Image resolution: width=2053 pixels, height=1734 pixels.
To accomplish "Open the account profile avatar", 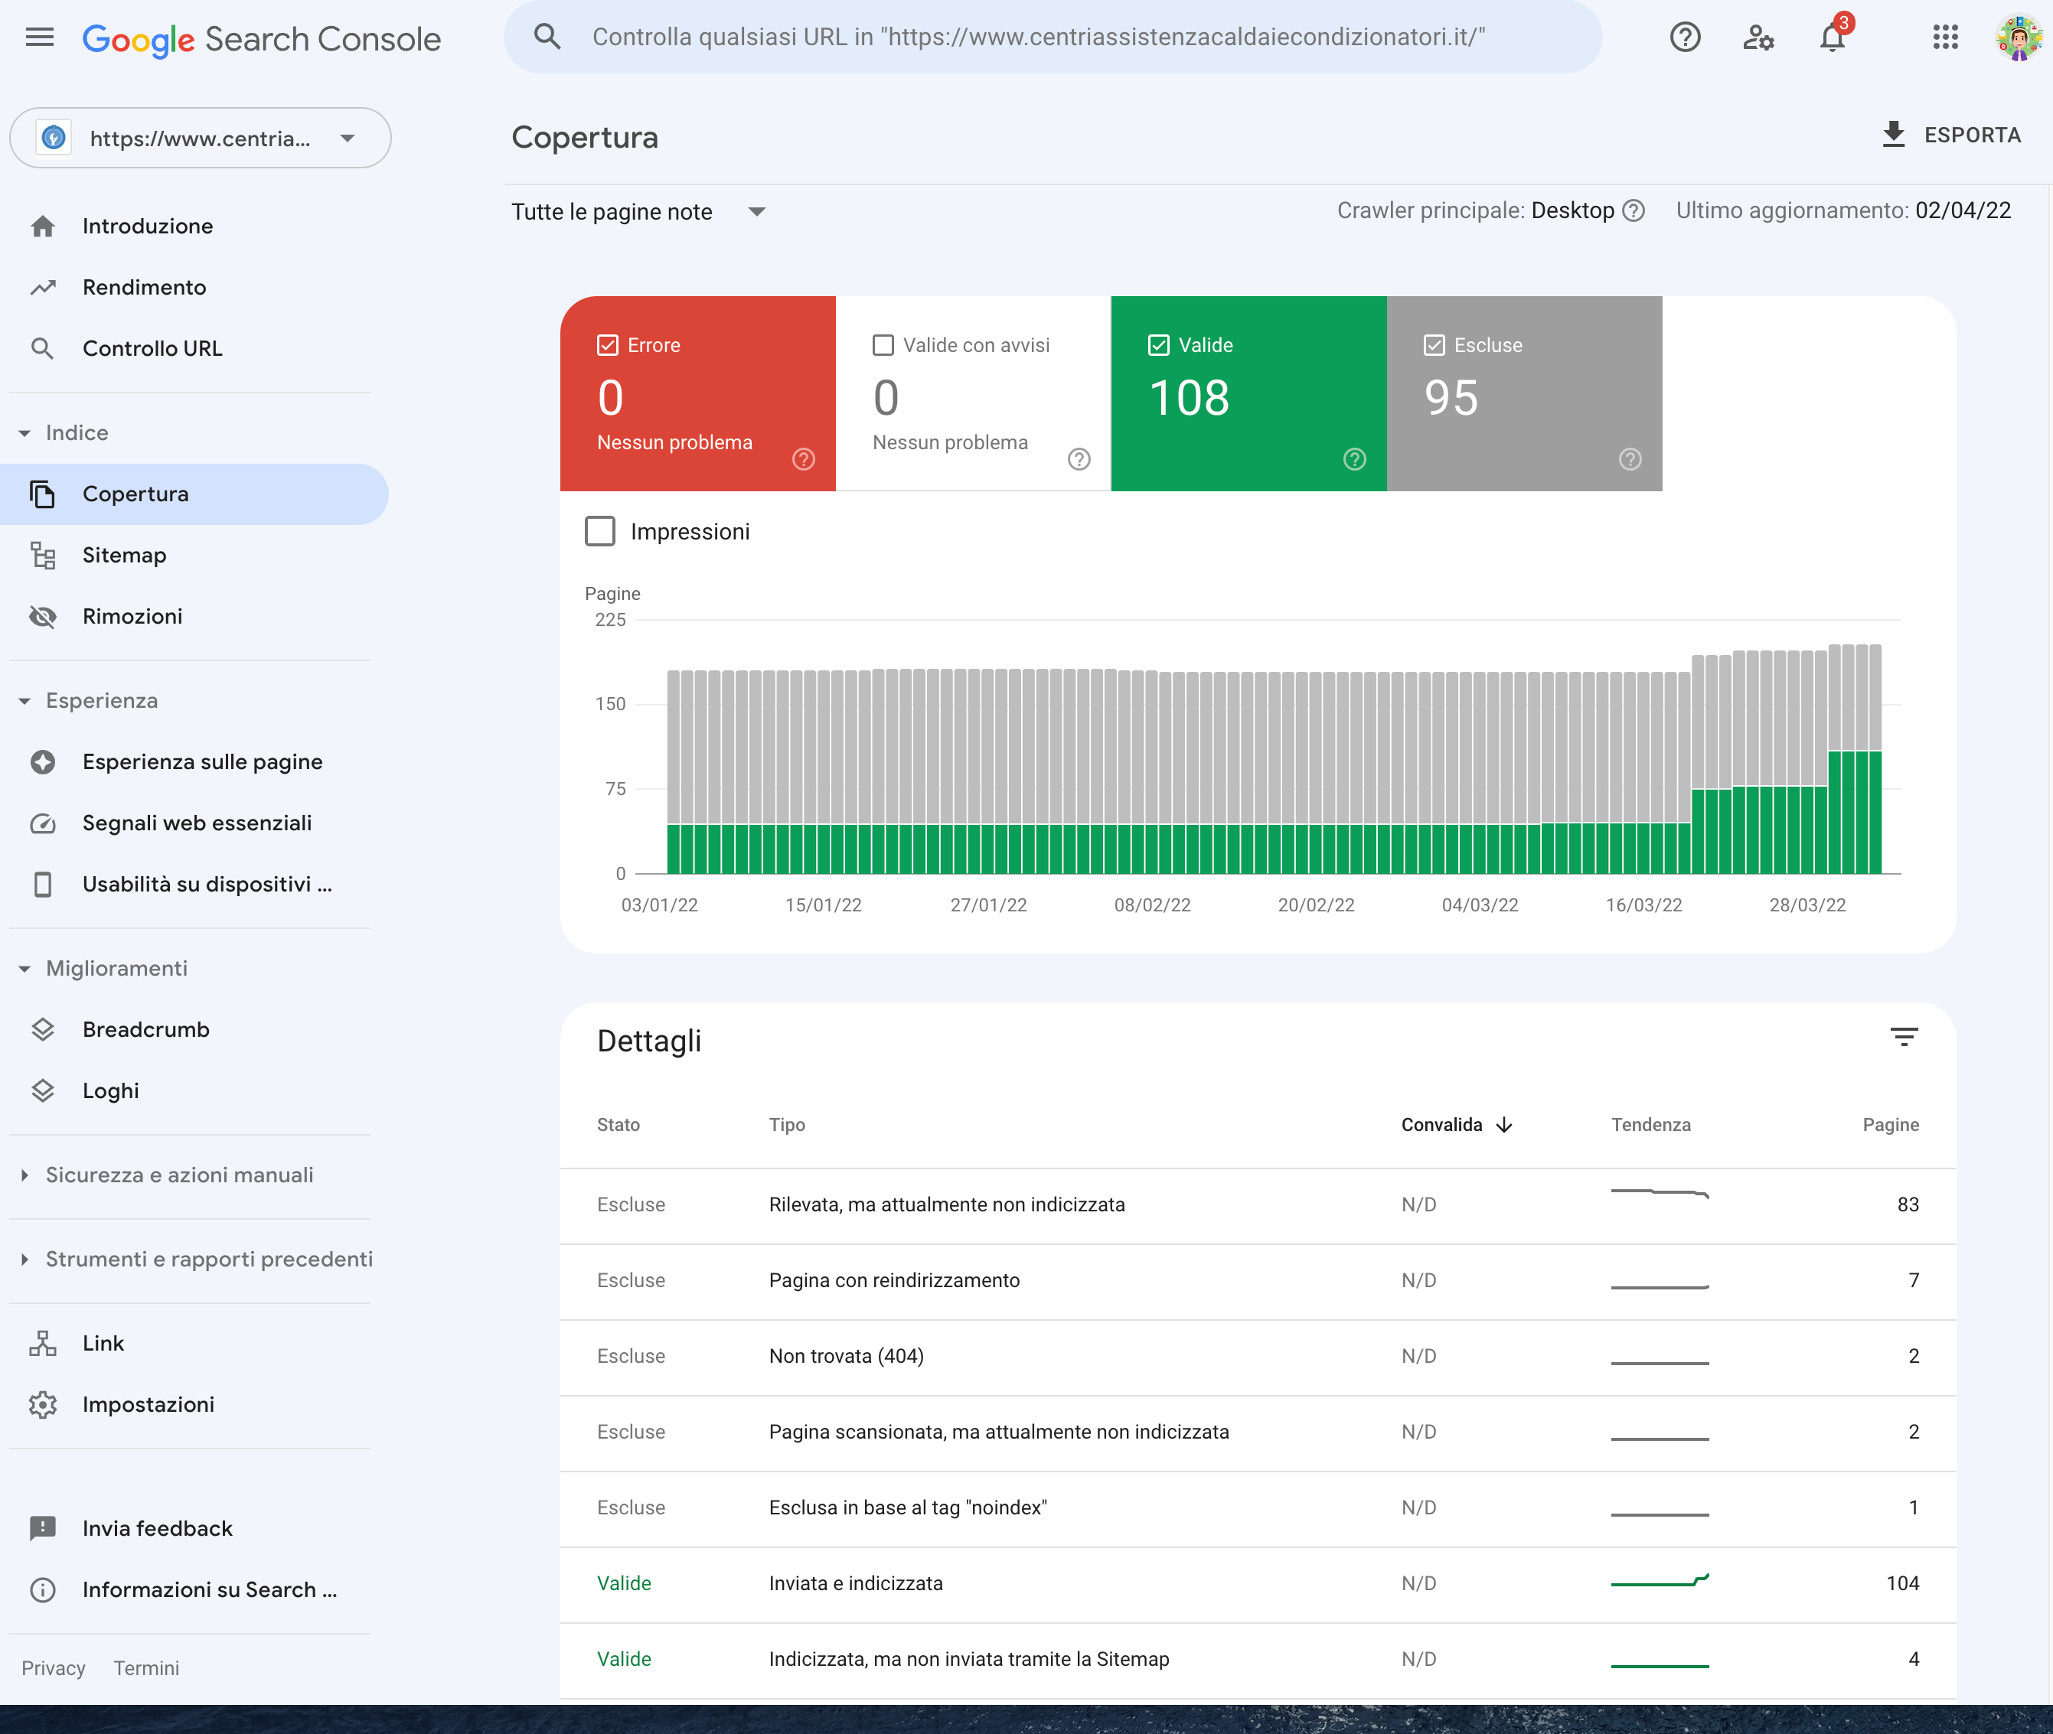I will tap(2019, 37).
